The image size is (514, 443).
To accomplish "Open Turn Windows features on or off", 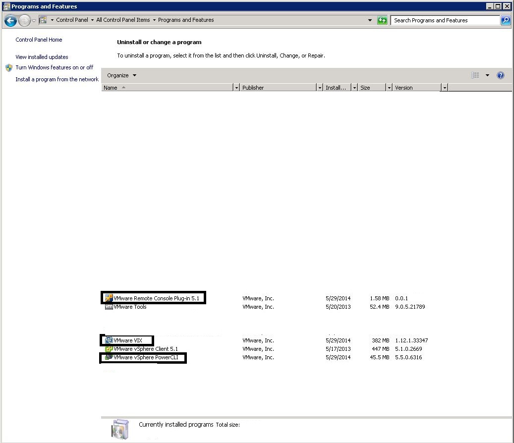I will tap(54, 67).
